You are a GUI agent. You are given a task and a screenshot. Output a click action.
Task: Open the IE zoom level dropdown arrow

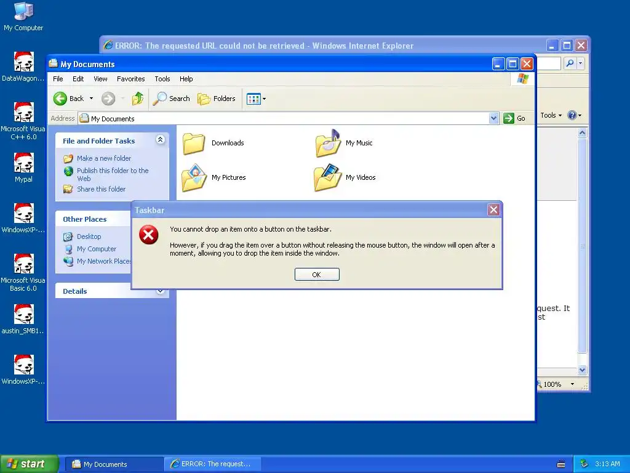point(572,384)
